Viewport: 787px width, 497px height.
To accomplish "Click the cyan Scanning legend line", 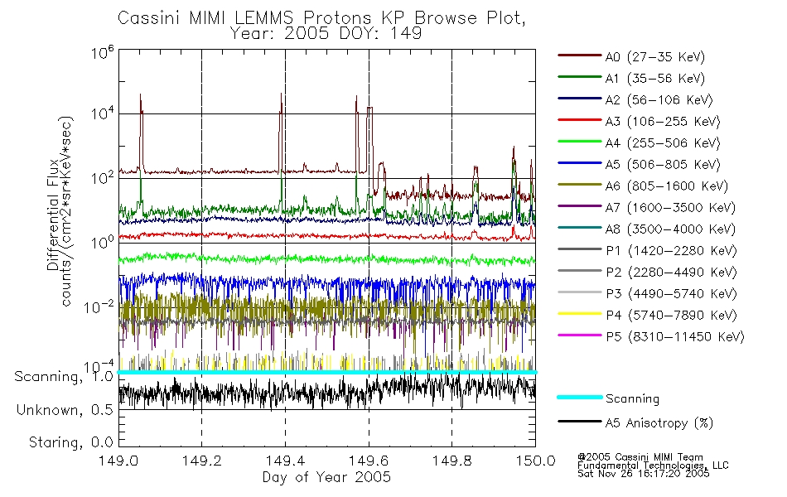I will pos(580,397).
